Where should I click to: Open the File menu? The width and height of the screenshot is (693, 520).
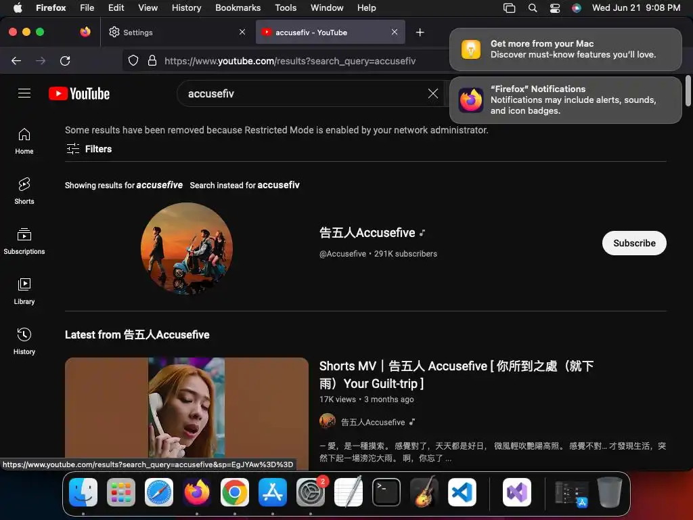coord(87,8)
